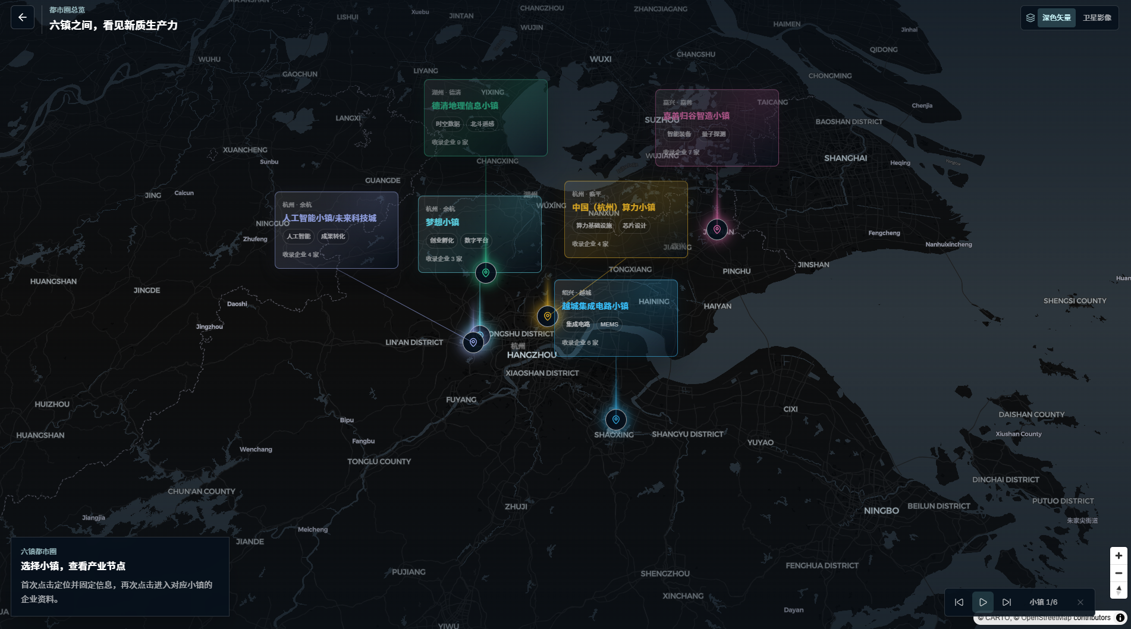Click the green 德清 map pin
This screenshot has width=1131, height=629.
pos(486,273)
